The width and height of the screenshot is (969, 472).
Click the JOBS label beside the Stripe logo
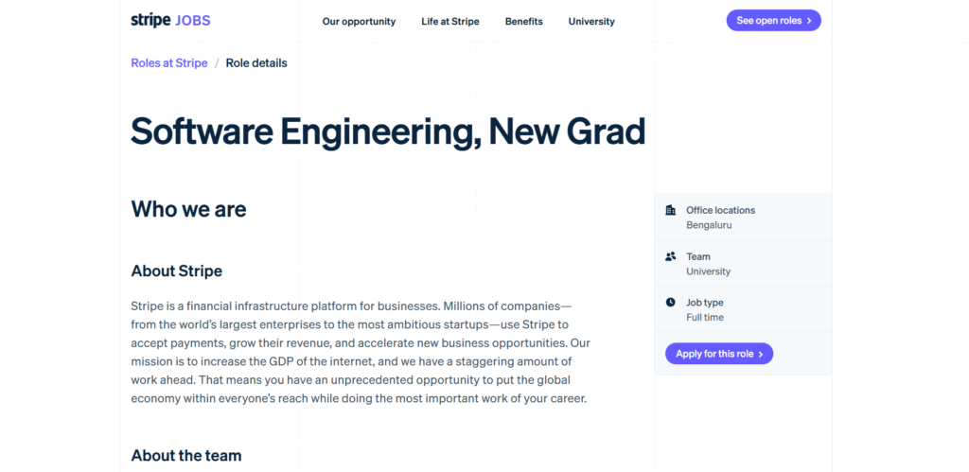pyautogui.click(x=193, y=21)
